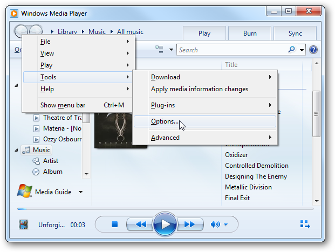This screenshot has width=335, height=252.
Task: Open the Play tab
Action: (x=204, y=33)
